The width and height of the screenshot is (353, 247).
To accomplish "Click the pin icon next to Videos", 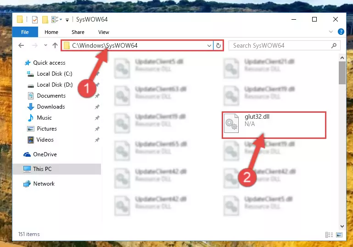I will pyautogui.click(x=97, y=140).
